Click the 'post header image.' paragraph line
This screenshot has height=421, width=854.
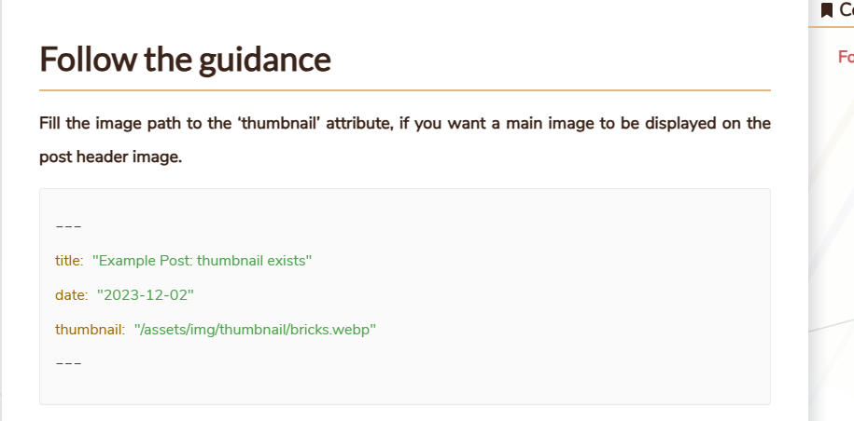point(110,156)
